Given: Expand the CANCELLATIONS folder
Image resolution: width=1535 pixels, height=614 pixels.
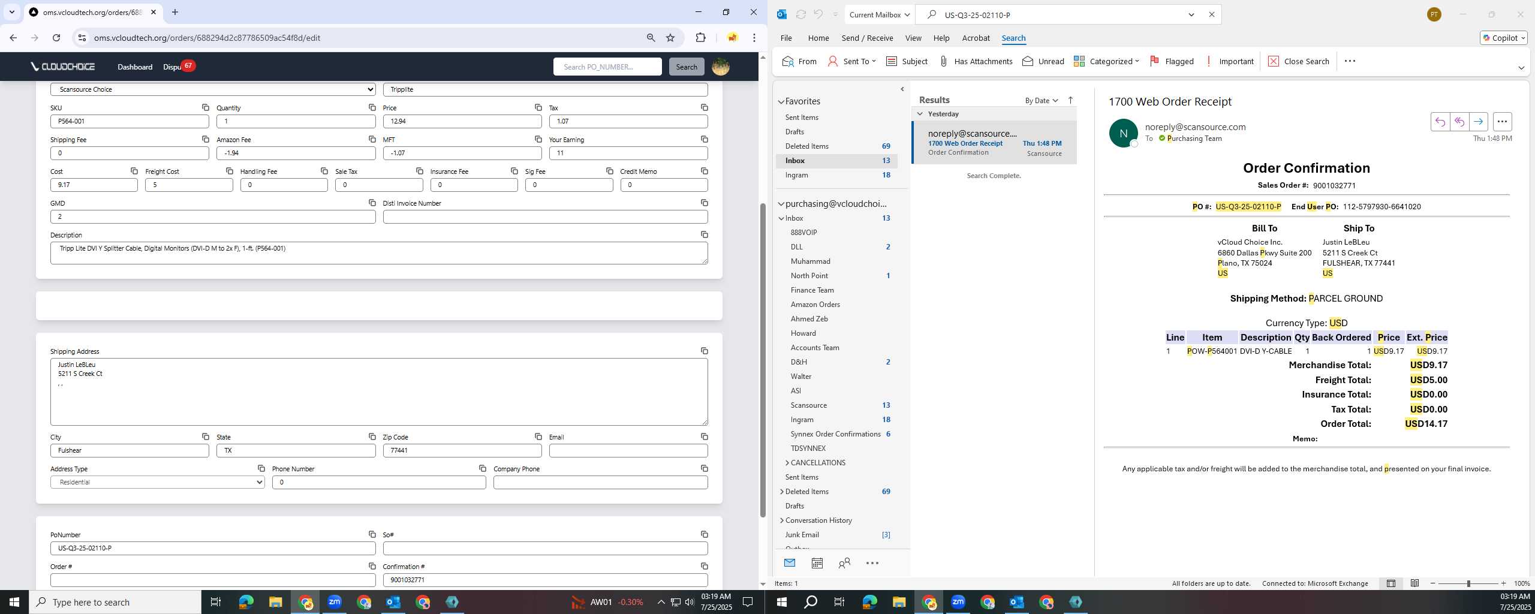Looking at the screenshot, I should point(787,463).
